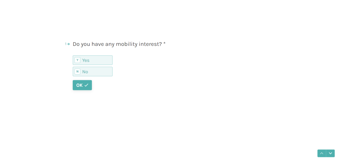Click the N key hint badge
Viewport: 337px width, 160px height.
pyautogui.click(x=77, y=72)
